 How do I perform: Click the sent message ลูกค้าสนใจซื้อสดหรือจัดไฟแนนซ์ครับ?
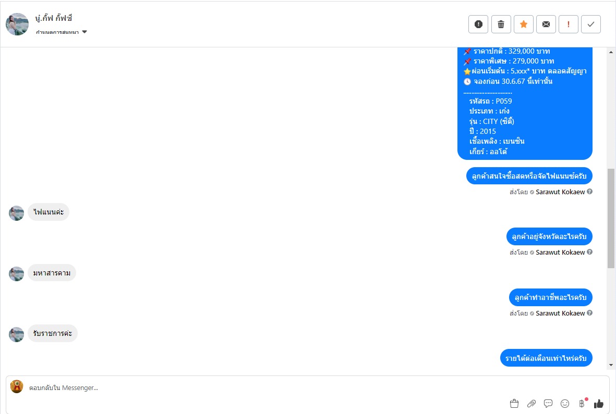(529, 176)
